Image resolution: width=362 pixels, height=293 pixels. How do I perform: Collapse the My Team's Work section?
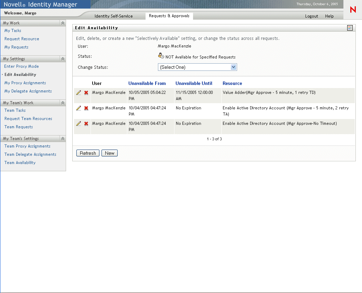[x=63, y=103]
